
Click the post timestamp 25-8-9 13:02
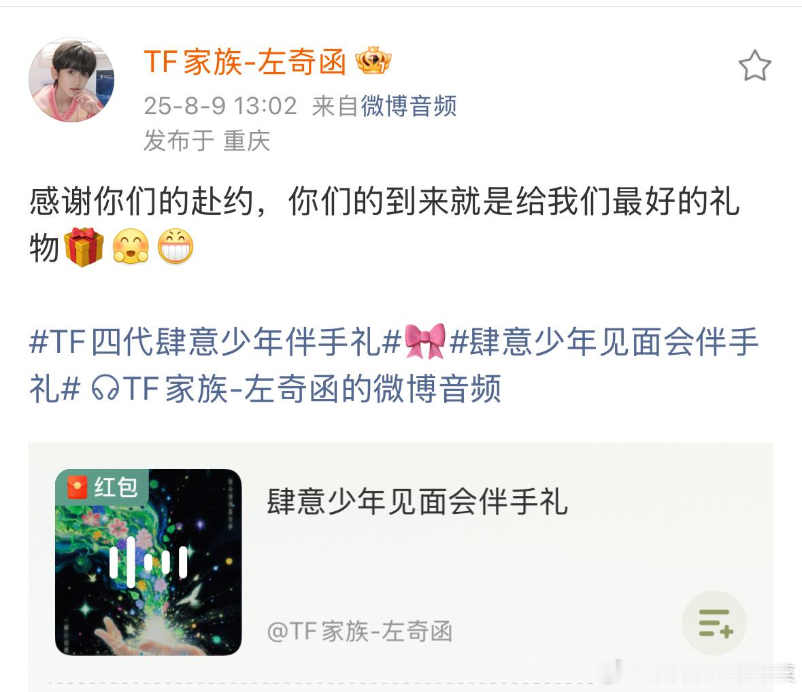[x=220, y=106]
